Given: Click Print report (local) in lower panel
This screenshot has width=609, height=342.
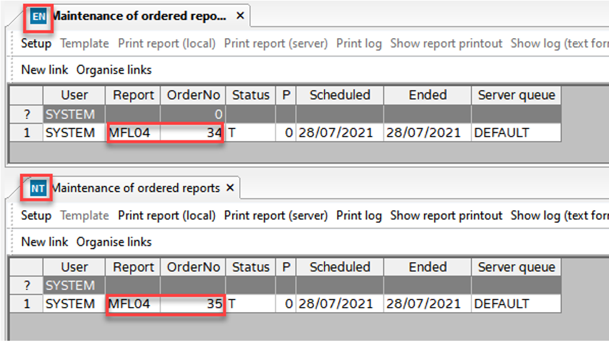Looking at the screenshot, I should tap(167, 215).
